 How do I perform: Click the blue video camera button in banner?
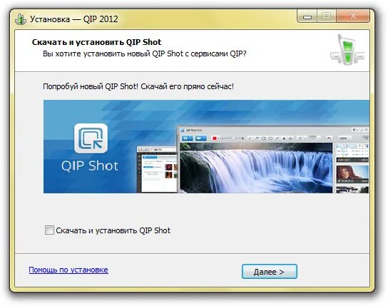200,138
